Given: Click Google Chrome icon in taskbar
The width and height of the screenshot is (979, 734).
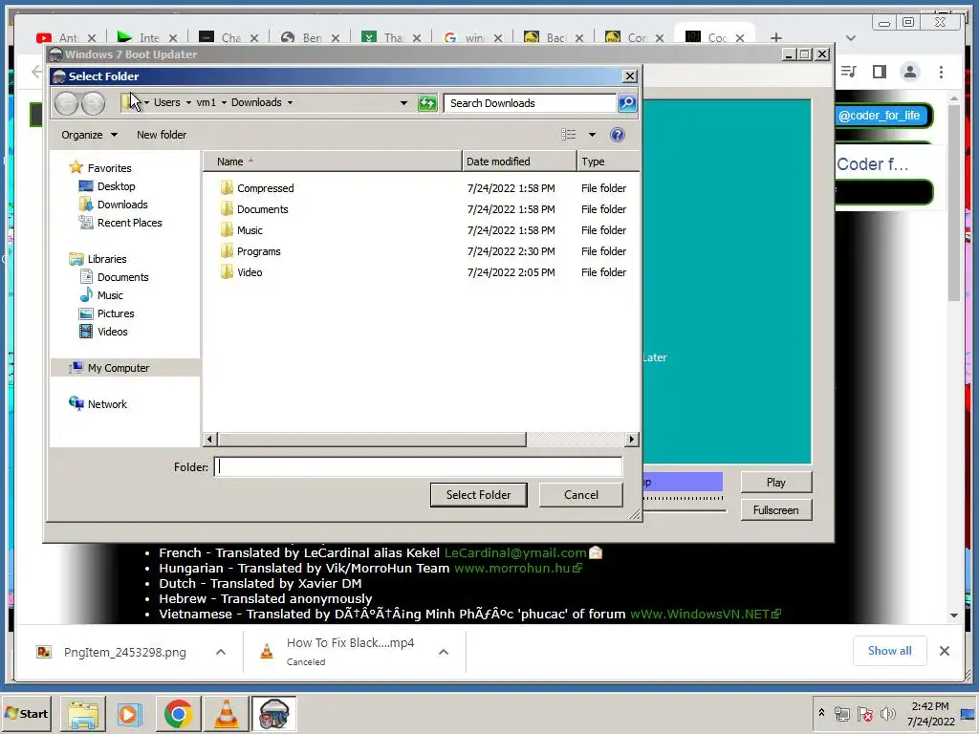Looking at the screenshot, I should point(178,714).
